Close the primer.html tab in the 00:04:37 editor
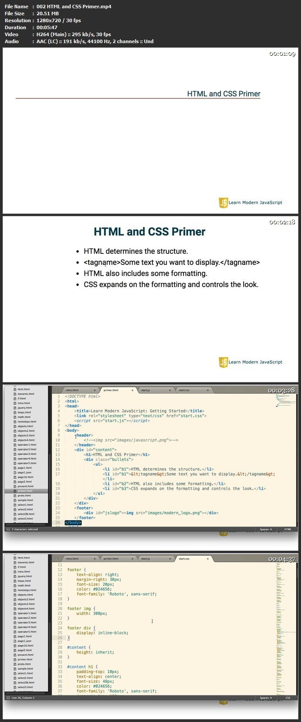Image resolution: width=301 pixels, height=722 pixels. pos(132,559)
